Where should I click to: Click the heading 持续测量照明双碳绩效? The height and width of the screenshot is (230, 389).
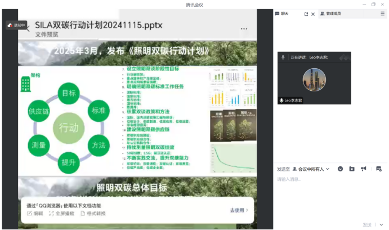tap(150, 147)
